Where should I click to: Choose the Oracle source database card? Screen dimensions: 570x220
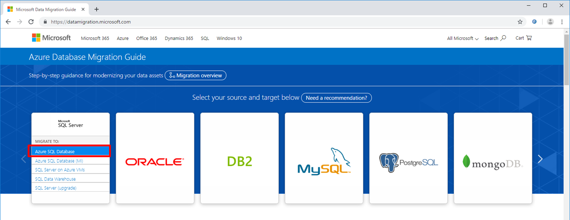[155, 158]
